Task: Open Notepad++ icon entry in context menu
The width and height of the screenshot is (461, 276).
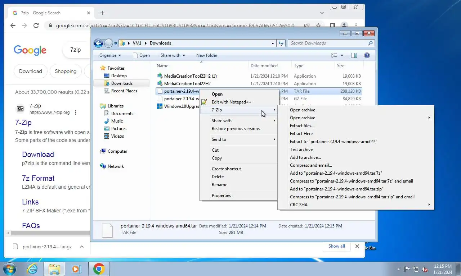Action: click(204, 102)
